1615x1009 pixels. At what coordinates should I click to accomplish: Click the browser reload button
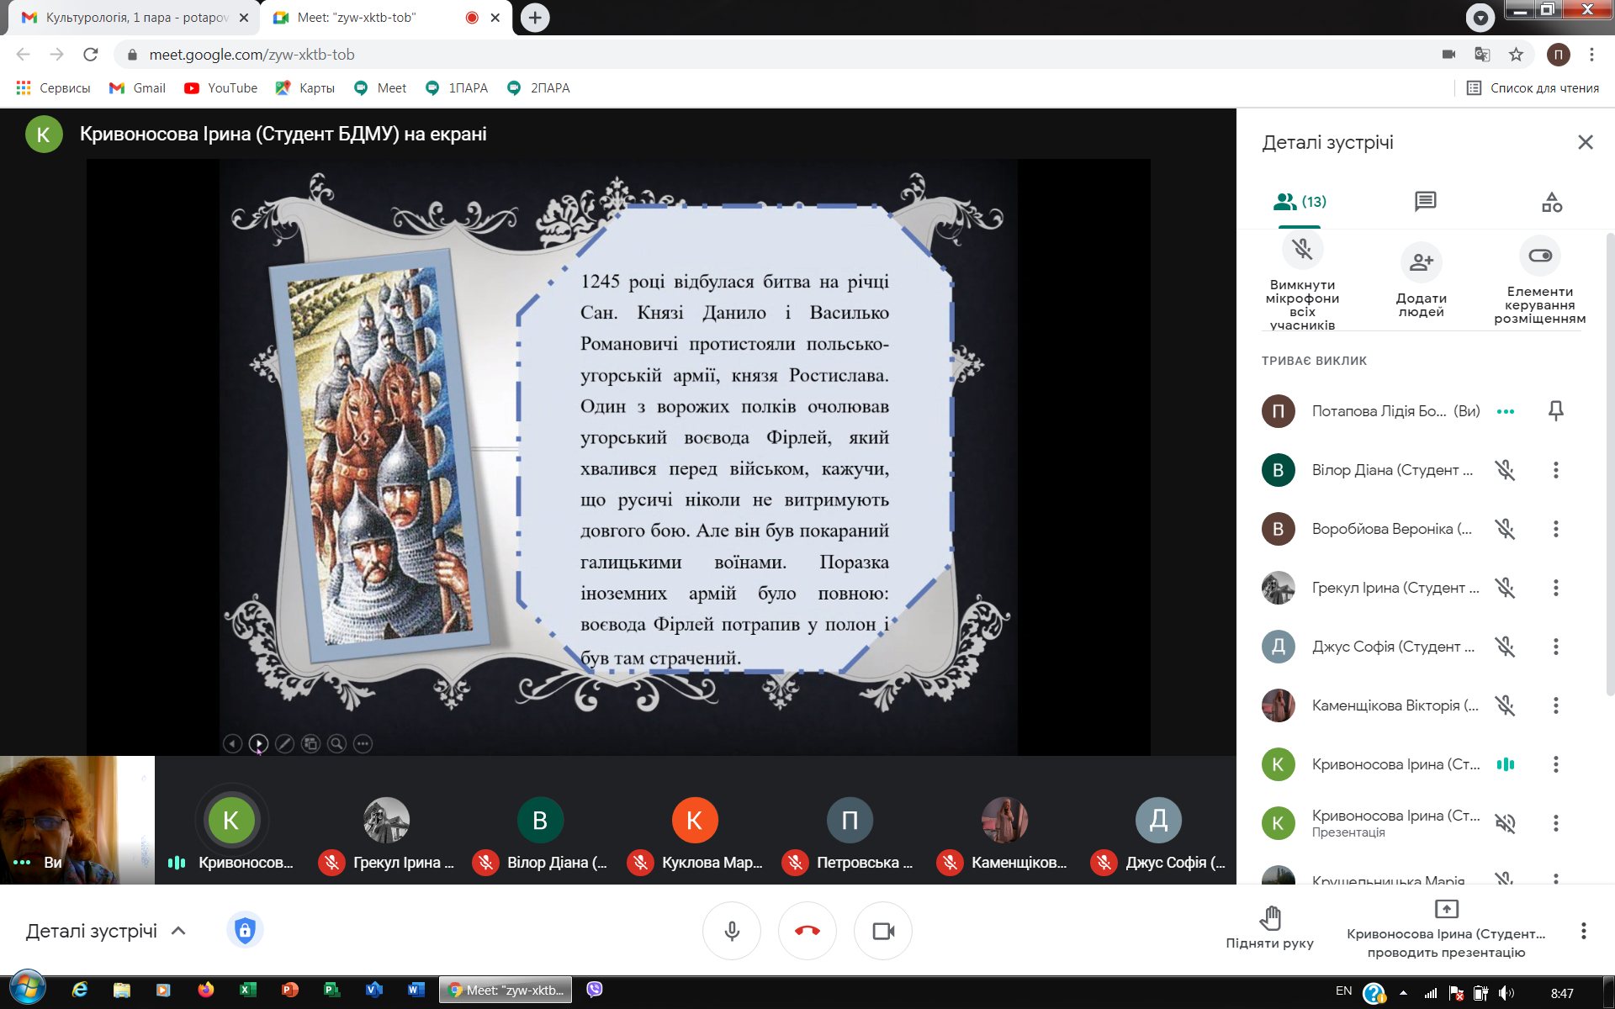point(91,55)
